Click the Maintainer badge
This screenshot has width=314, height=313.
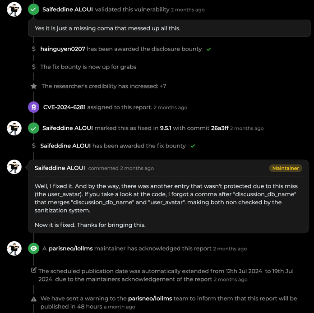[286, 168]
